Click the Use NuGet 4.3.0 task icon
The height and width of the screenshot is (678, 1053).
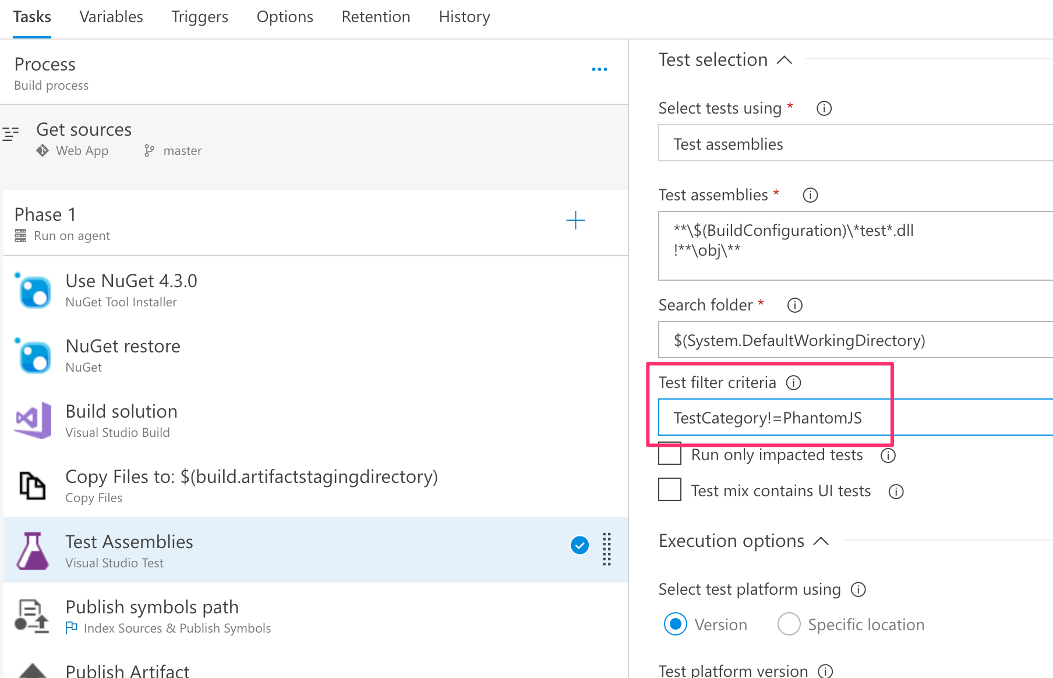33,290
